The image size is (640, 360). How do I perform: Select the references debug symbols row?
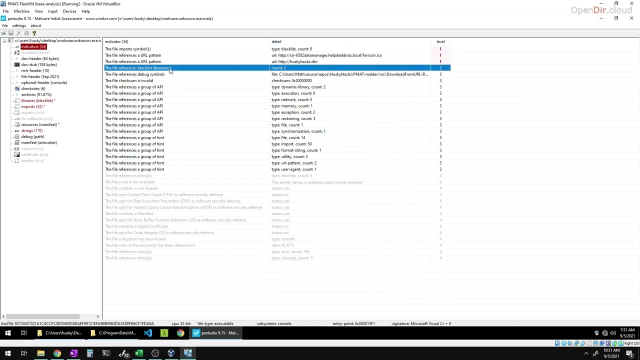(x=277, y=74)
